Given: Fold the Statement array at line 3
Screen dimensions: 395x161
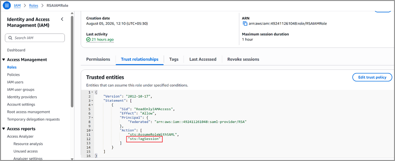Looking at the screenshot, I should 93,100.
